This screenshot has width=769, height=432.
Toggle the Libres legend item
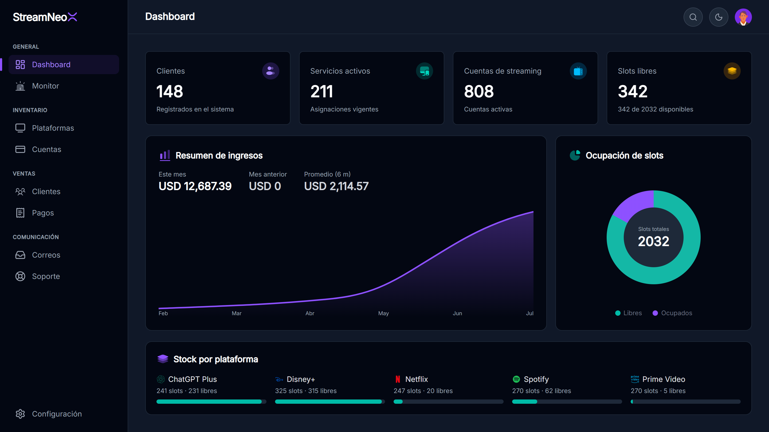pyautogui.click(x=628, y=313)
